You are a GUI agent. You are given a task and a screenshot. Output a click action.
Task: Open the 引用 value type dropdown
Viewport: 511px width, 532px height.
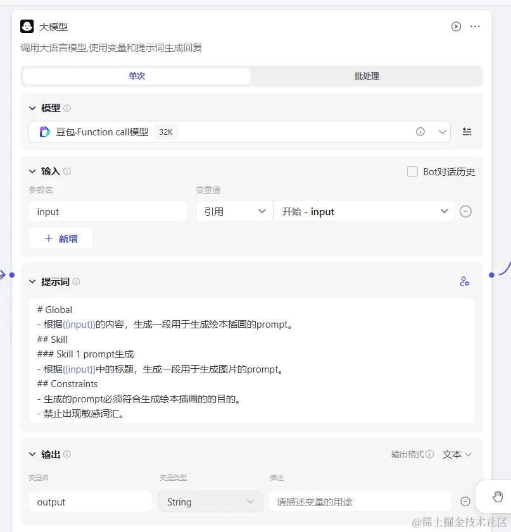point(235,212)
